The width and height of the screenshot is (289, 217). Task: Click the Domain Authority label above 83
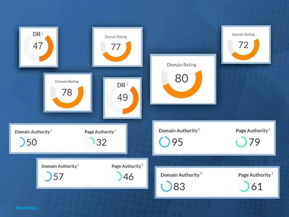click(180, 175)
